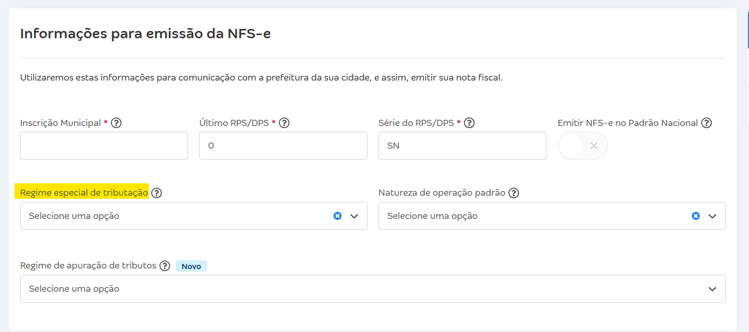Click inside the Inscrição Municipal input field
Screen dimensions: 749x332
click(103, 145)
